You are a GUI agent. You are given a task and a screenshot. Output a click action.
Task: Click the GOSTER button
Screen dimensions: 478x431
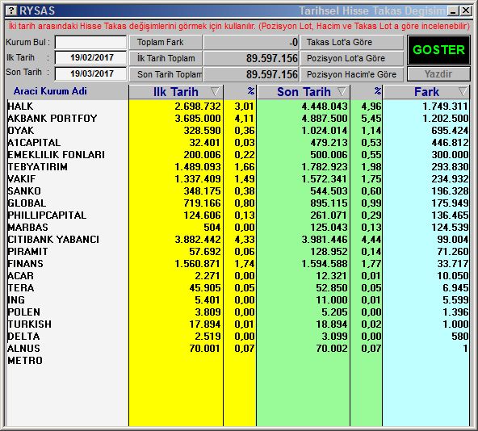(x=438, y=50)
